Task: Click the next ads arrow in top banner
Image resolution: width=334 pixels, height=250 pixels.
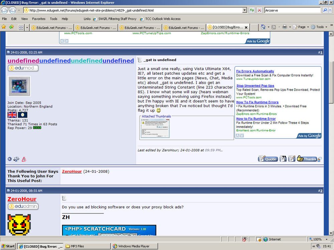Action: click(66, 41)
